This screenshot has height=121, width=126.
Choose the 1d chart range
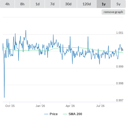click(37, 4)
